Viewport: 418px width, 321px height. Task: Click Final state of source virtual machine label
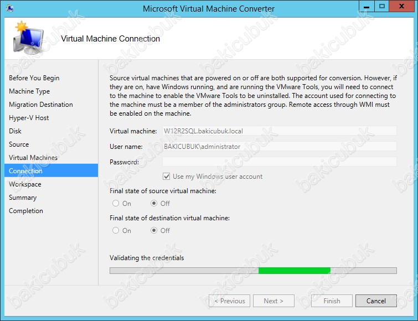pos(163,191)
